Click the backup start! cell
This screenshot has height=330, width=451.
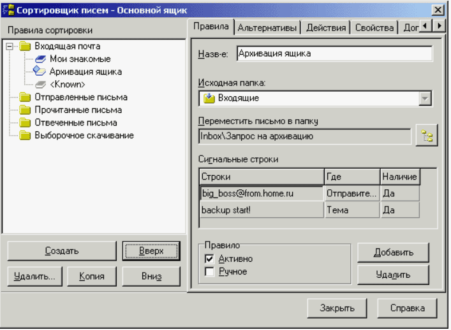click(262, 210)
